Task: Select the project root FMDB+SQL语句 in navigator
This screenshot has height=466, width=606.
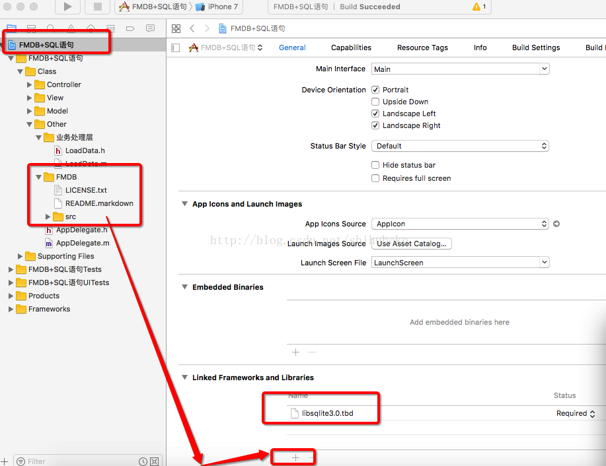Action: click(46, 45)
